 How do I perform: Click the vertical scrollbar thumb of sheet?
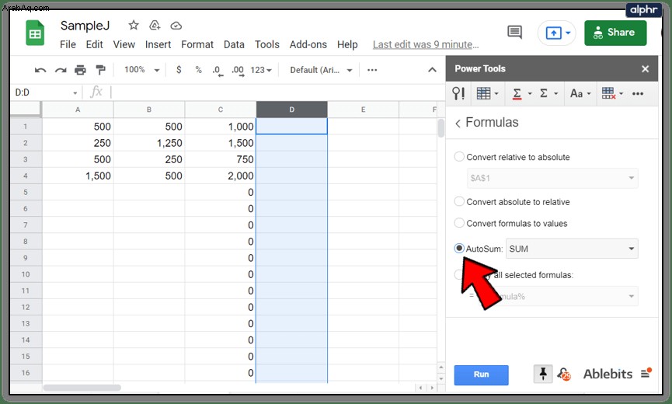coord(441,128)
